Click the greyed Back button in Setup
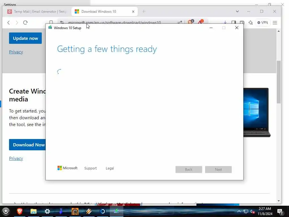Viewport: 289px width, 217px height. [x=189, y=170]
